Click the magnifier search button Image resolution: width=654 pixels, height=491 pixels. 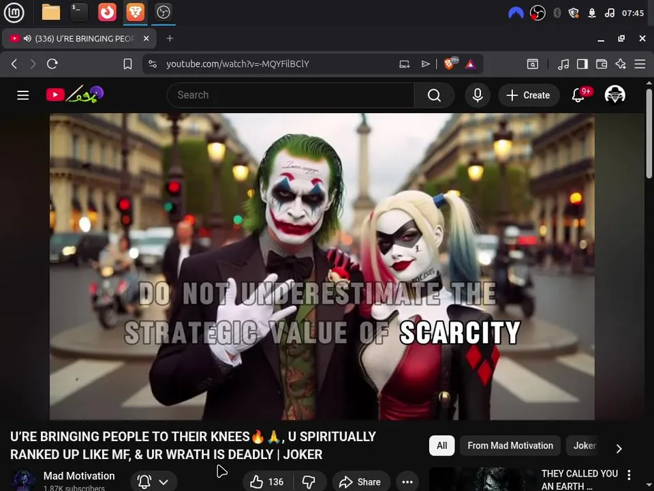point(434,95)
